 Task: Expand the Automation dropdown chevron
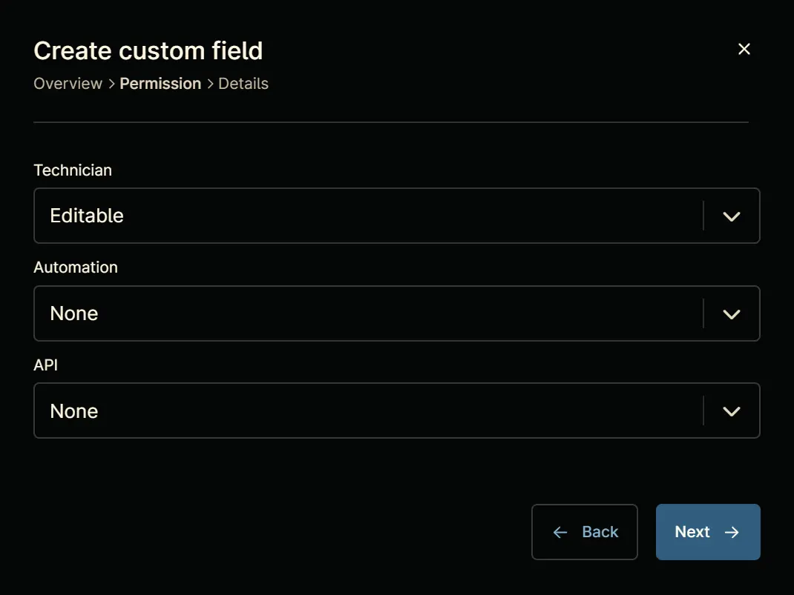pyautogui.click(x=731, y=314)
